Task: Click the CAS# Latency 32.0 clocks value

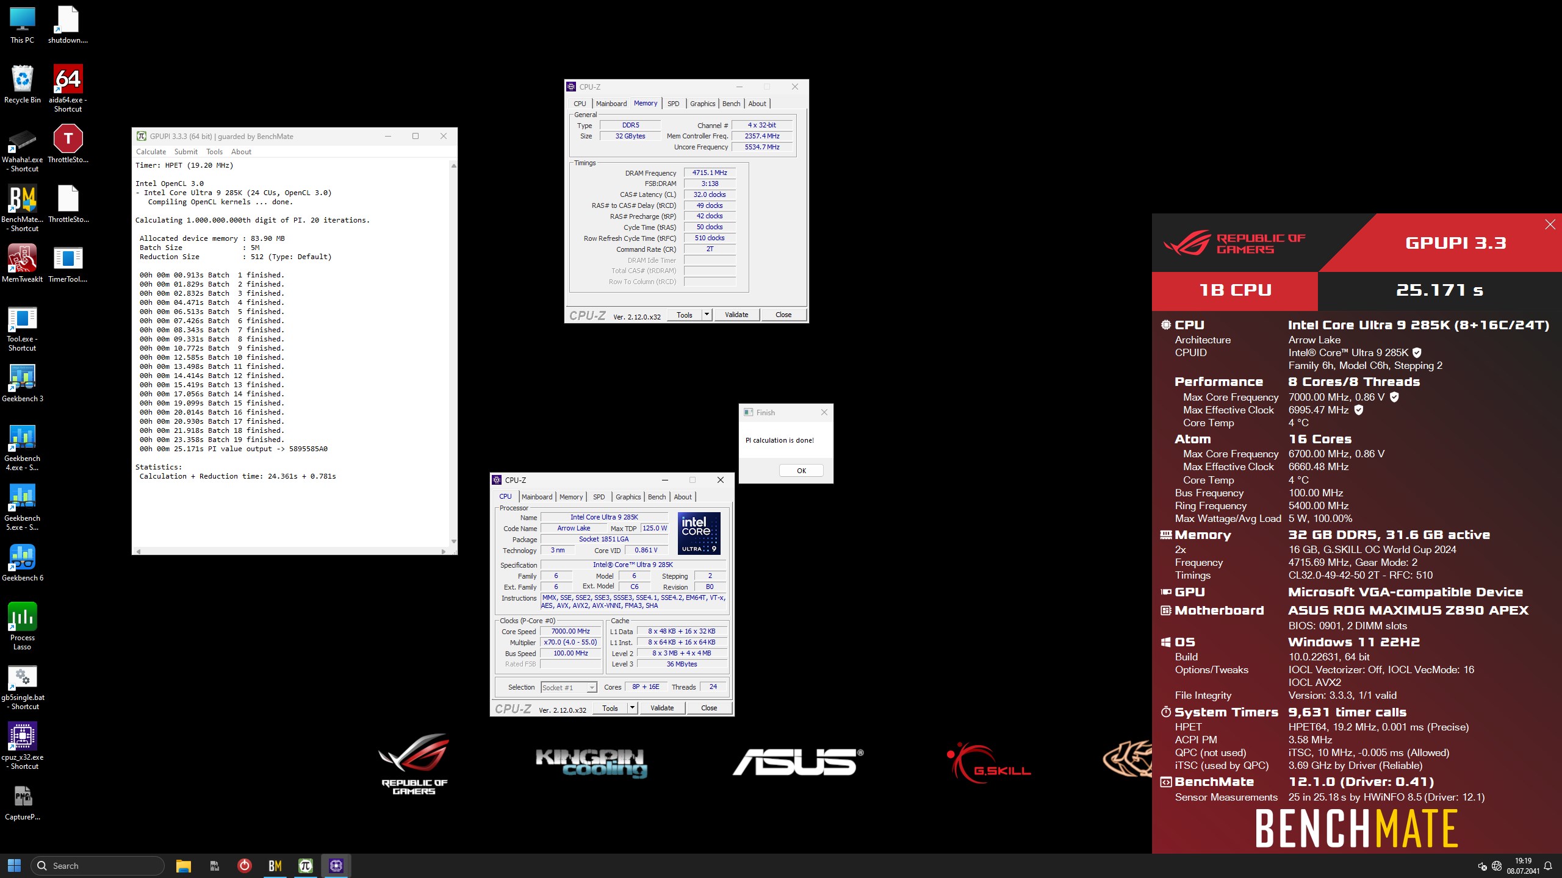Action: [x=710, y=195]
